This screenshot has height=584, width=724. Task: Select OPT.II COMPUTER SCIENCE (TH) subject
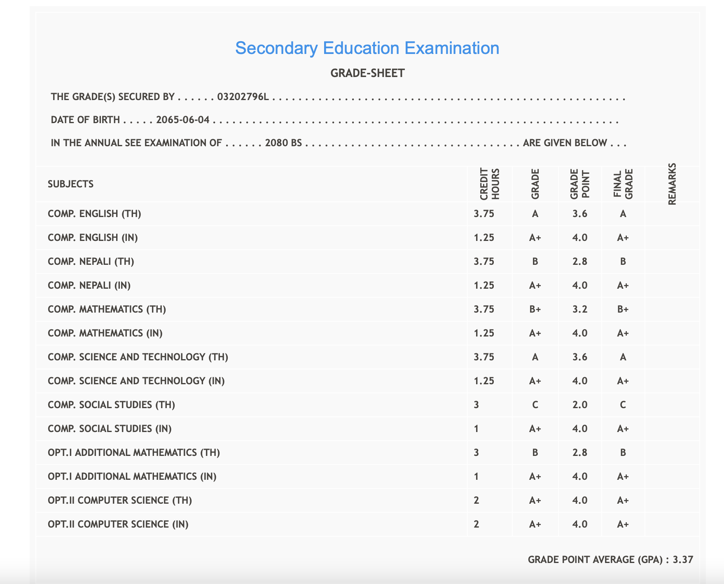point(120,500)
